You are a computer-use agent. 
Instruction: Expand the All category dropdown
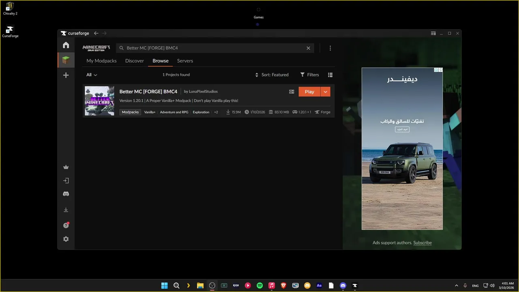point(92,75)
